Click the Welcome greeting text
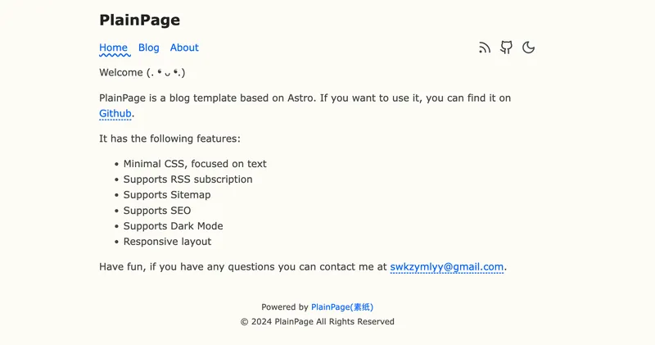The height and width of the screenshot is (345, 655). [x=142, y=72]
